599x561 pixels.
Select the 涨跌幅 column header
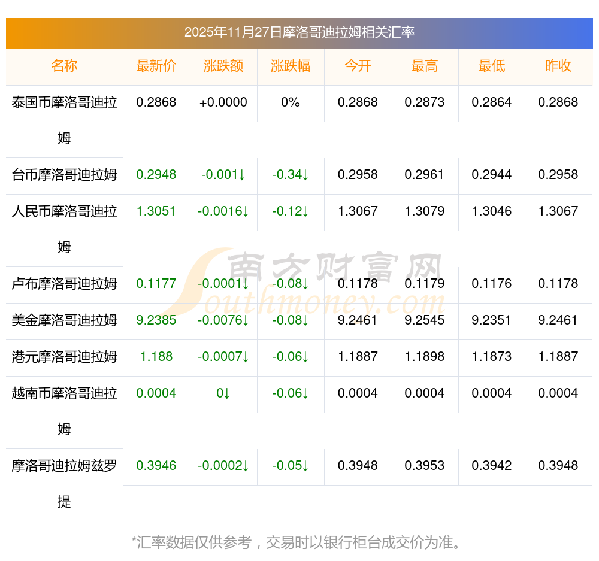(x=291, y=66)
